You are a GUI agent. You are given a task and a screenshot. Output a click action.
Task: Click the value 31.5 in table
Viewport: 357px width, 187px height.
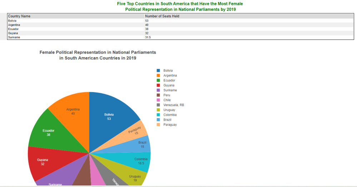tap(148, 37)
